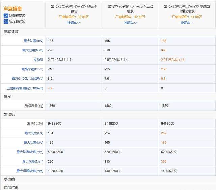The width and height of the screenshot is (216, 190).
Task: Click 工信部综合油耗(L/100km) parameter label
Action: (x=25, y=88)
